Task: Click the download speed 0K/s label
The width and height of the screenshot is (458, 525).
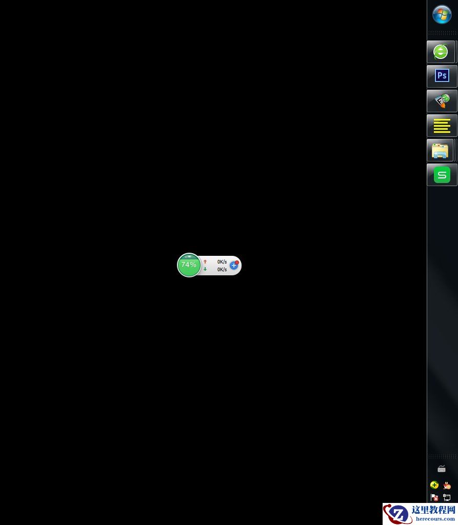Action: click(x=222, y=269)
